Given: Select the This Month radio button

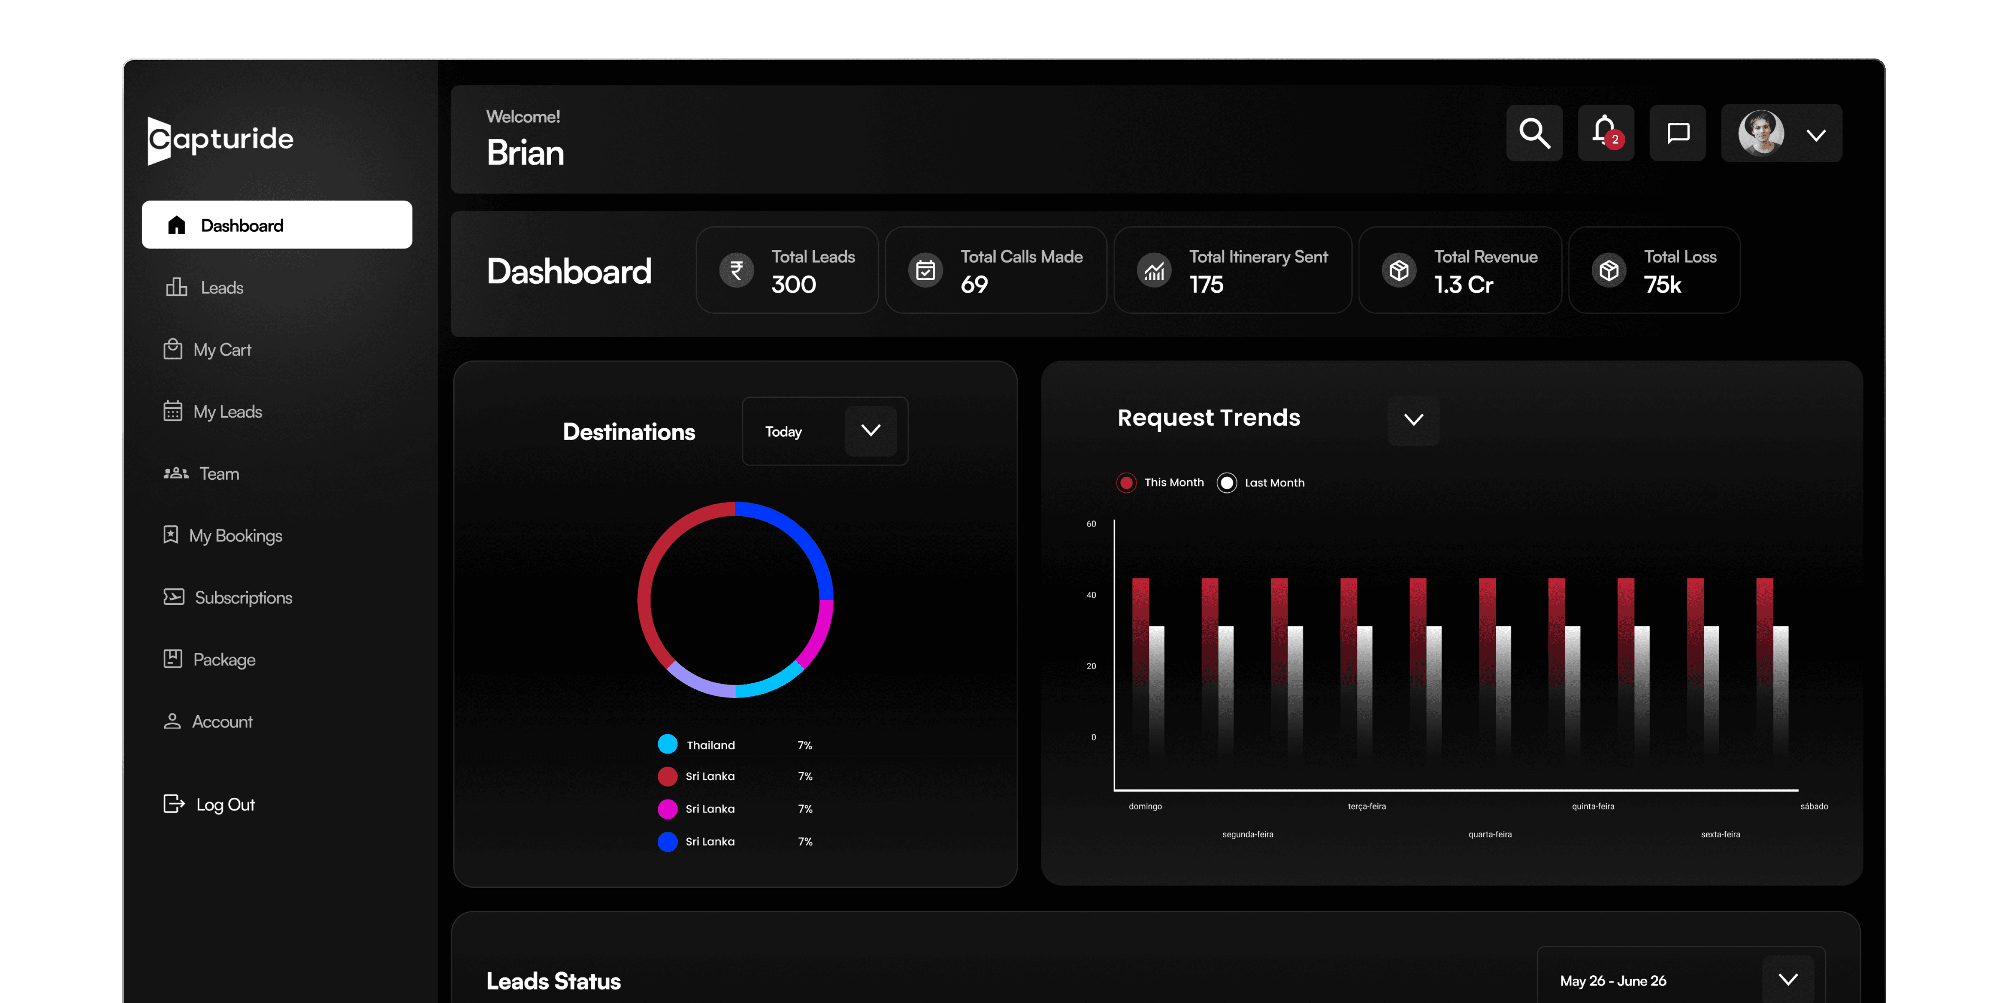Looking at the screenshot, I should (x=1126, y=482).
